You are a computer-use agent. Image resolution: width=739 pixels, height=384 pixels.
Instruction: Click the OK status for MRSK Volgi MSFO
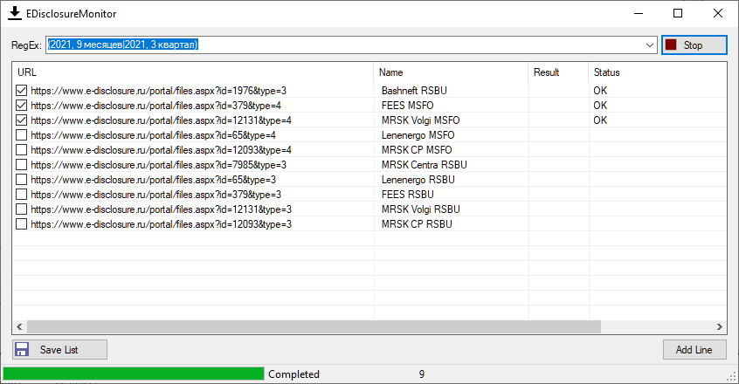pos(600,120)
